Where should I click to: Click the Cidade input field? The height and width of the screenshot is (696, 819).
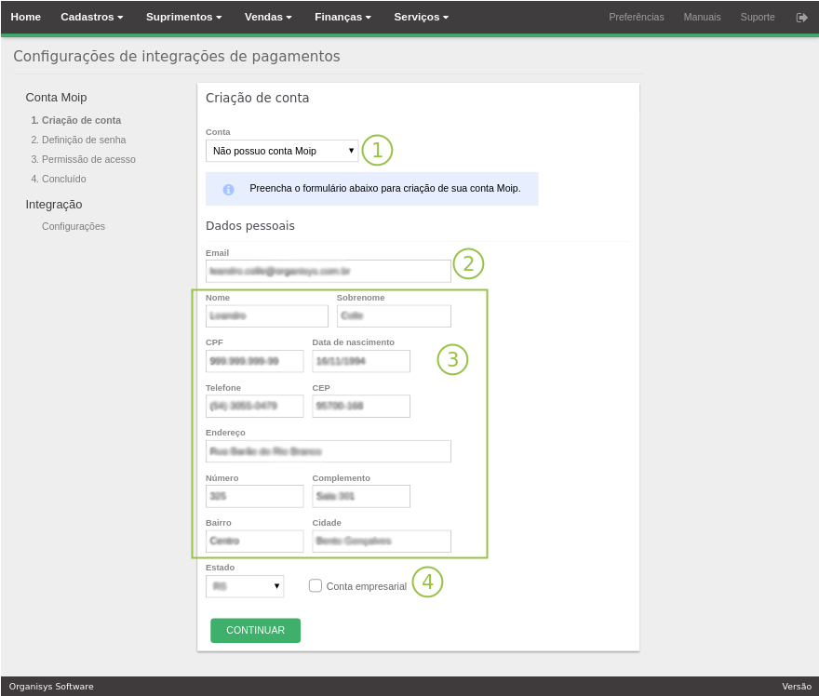pyautogui.click(x=382, y=541)
